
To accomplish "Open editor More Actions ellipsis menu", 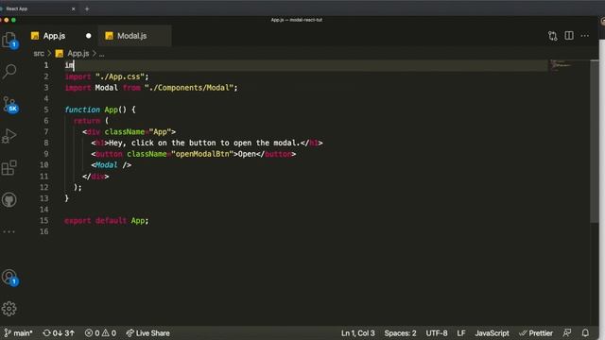I will pyautogui.click(x=585, y=36).
